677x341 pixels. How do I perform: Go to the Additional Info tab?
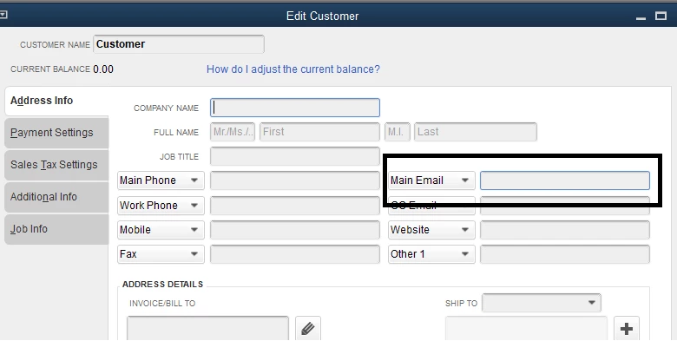(56, 197)
